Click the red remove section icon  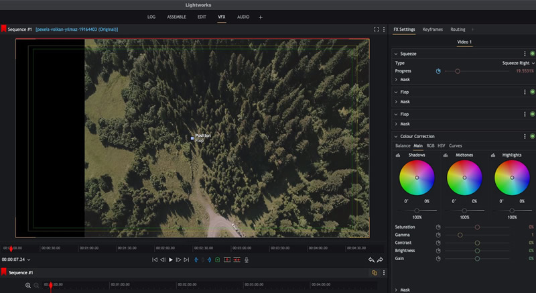point(227,260)
